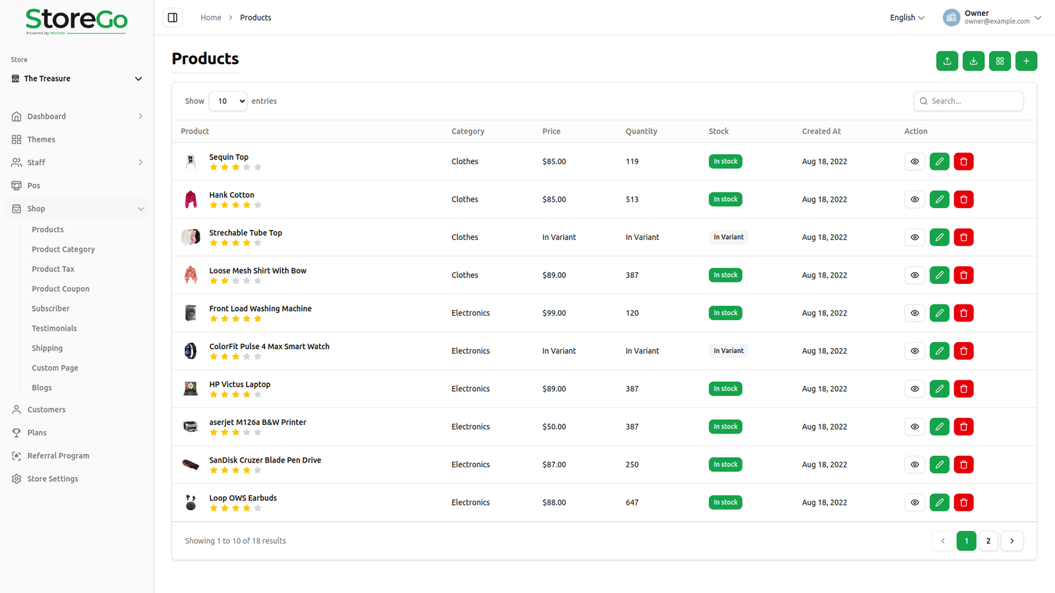Edit the Hank Cotton product
Image resolution: width=1055 pixels, height=593 pixels.
[x=939, y=200]
